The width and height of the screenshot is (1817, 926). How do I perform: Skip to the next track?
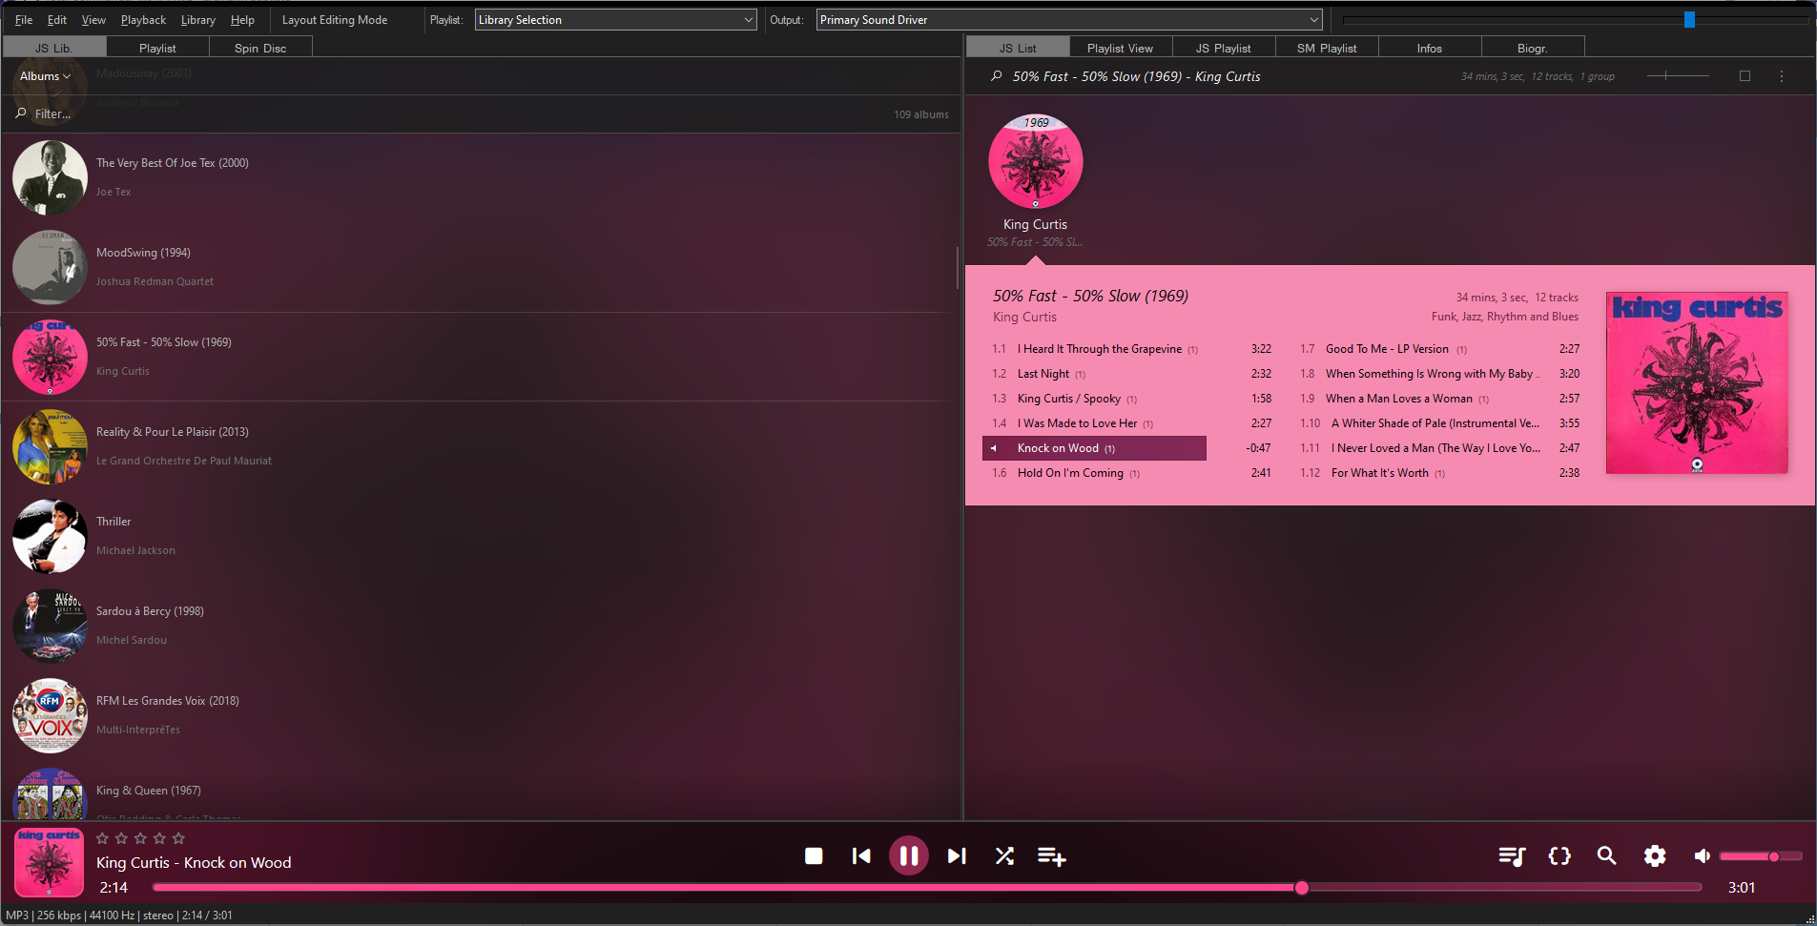point(957,856)
